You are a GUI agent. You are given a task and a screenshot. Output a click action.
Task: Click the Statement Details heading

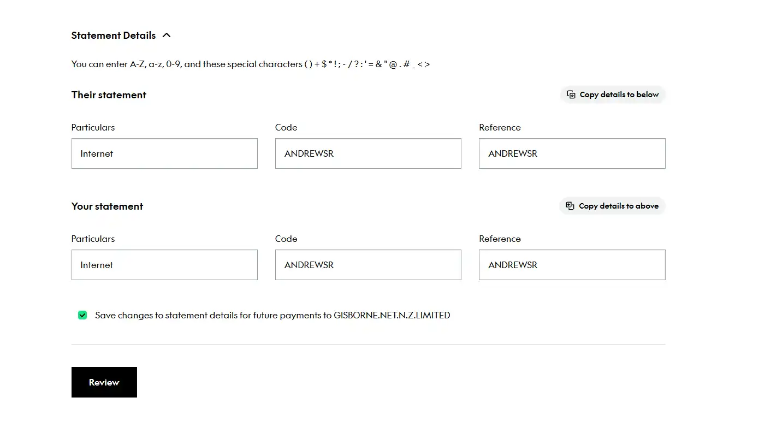click(114, 35)
